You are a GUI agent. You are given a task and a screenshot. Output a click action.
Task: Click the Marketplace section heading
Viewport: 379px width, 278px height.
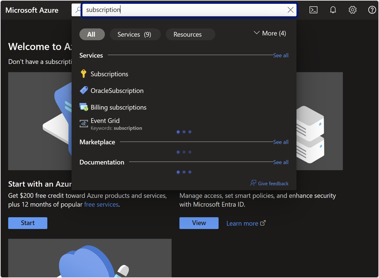[97, 142]
